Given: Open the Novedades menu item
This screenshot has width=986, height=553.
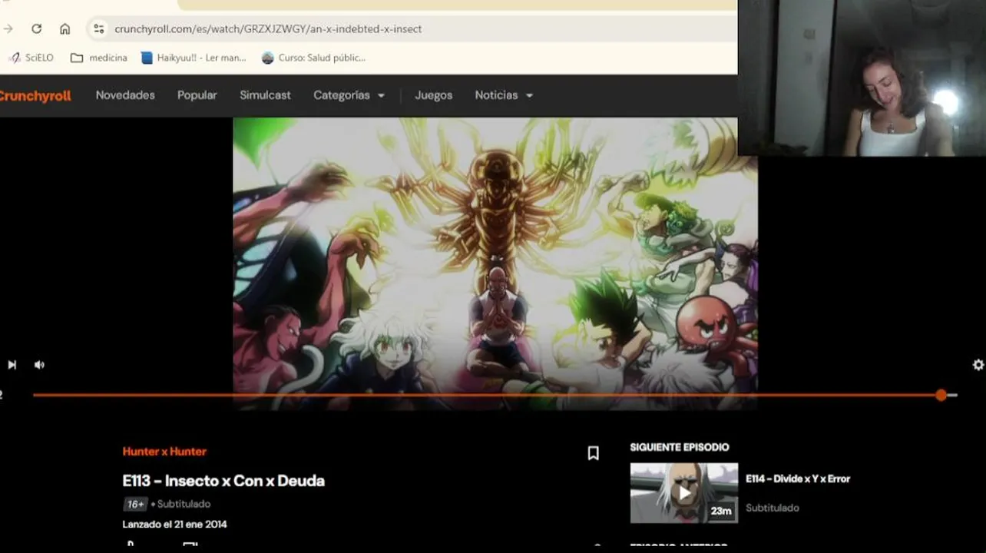Looking at the screenshot, I should click(125, 95).
